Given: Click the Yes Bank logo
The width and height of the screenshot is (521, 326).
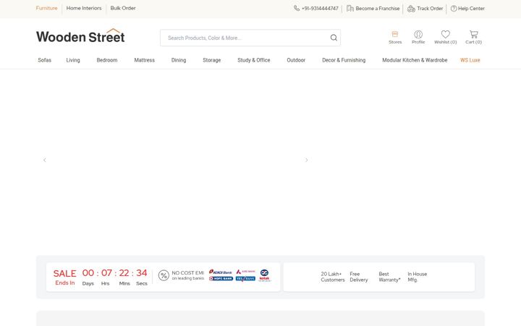Looking at the screenshot, I should [x=245, y=279].
